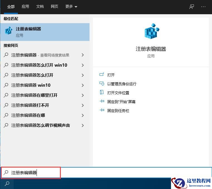Choose 固定到"开始"屏幕

121,102
